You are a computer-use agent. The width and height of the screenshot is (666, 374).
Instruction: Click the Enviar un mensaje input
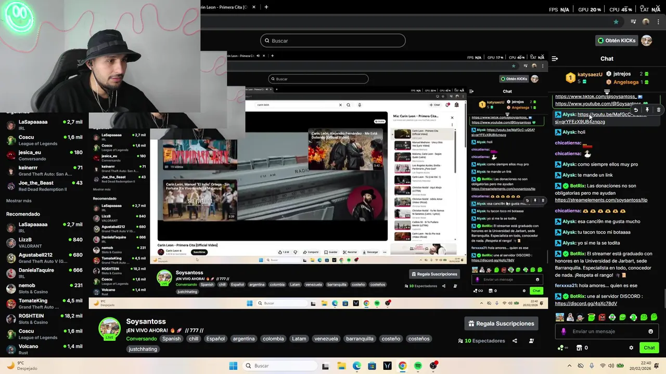(608, 331)
